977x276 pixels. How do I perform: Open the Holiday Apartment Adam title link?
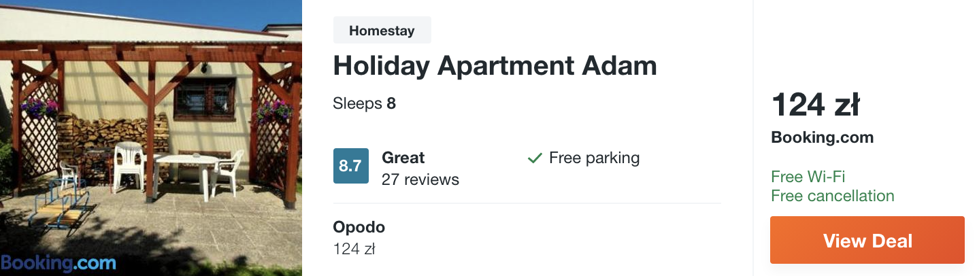495,66
